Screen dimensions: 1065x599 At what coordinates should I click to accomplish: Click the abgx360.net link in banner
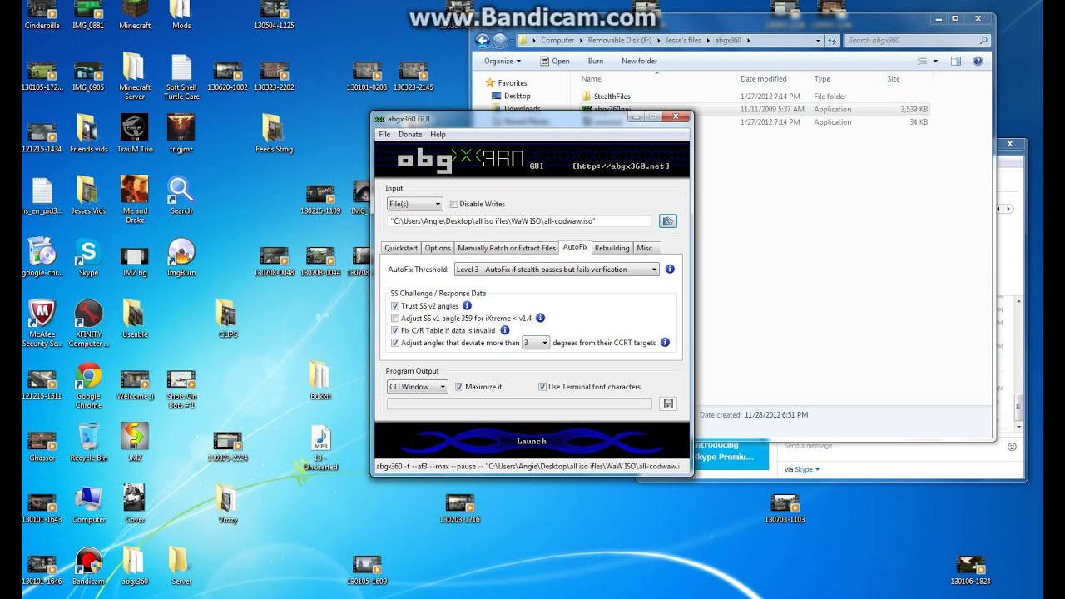[x=621, y=166]
